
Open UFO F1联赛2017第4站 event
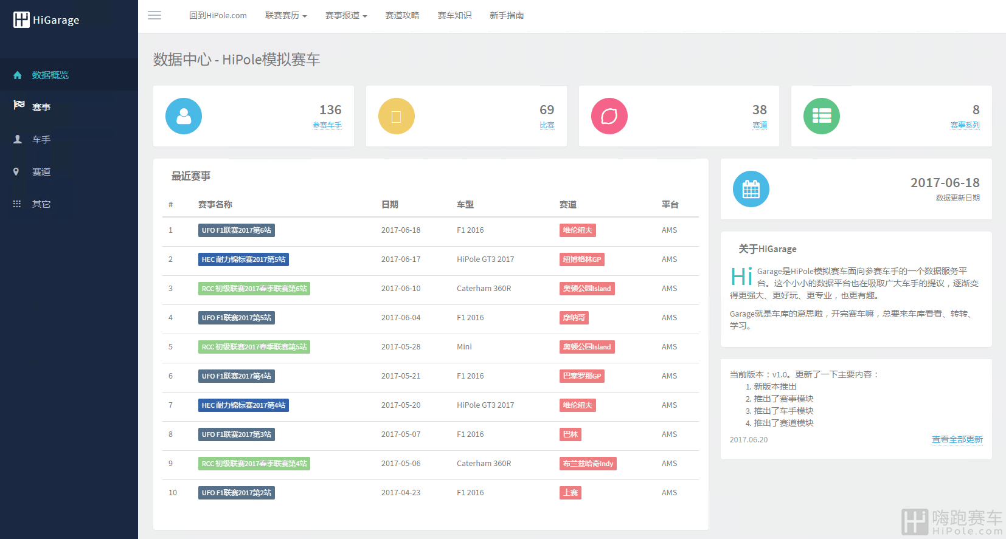pyautogui.click(x=237, y=376)
